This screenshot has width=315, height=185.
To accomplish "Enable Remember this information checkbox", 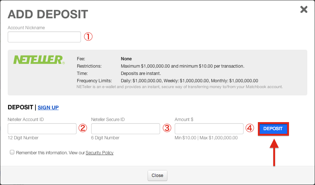I will pyautogui.click(x=12, y=152).
